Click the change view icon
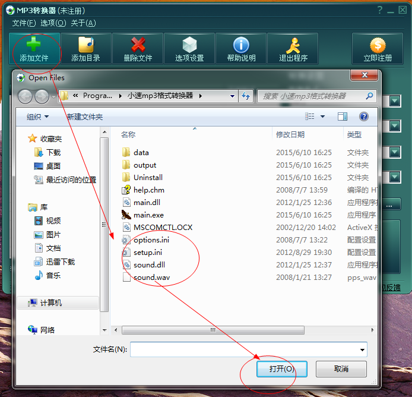The height and width of the screenshot is (397, 412). click(310, 116)
